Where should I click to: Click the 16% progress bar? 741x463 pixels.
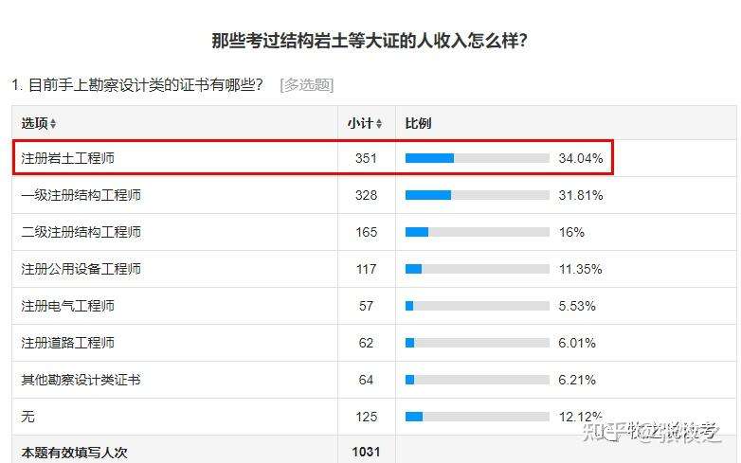477,232
